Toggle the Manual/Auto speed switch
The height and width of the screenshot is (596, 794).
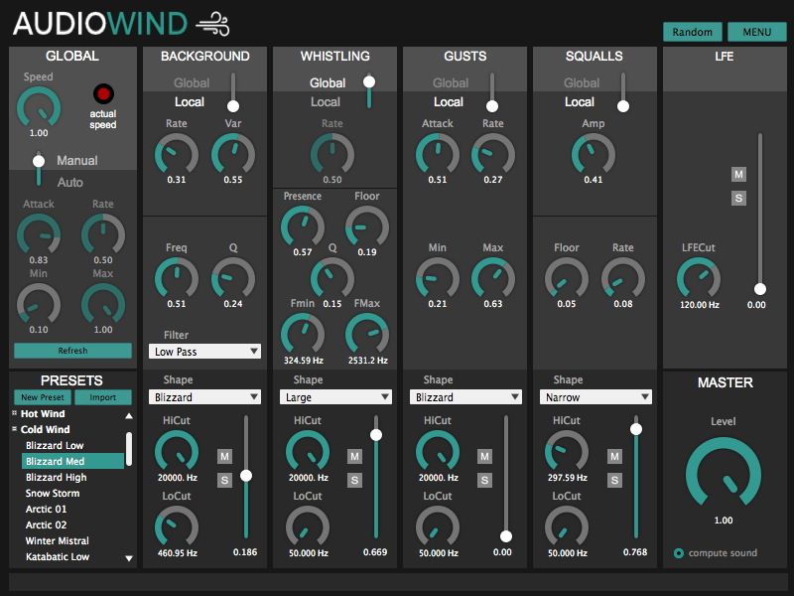coord(39,169)
